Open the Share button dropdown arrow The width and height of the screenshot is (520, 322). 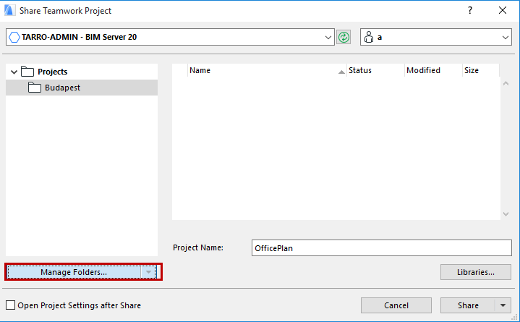(503, 305)
